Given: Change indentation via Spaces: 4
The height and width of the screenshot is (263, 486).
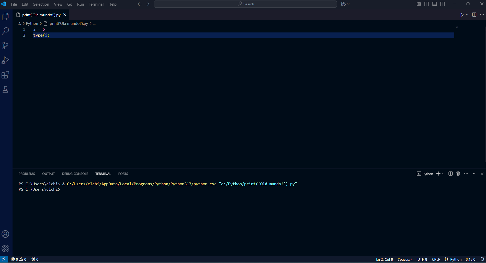Looking at the screenshot, I should pos(405,259).
